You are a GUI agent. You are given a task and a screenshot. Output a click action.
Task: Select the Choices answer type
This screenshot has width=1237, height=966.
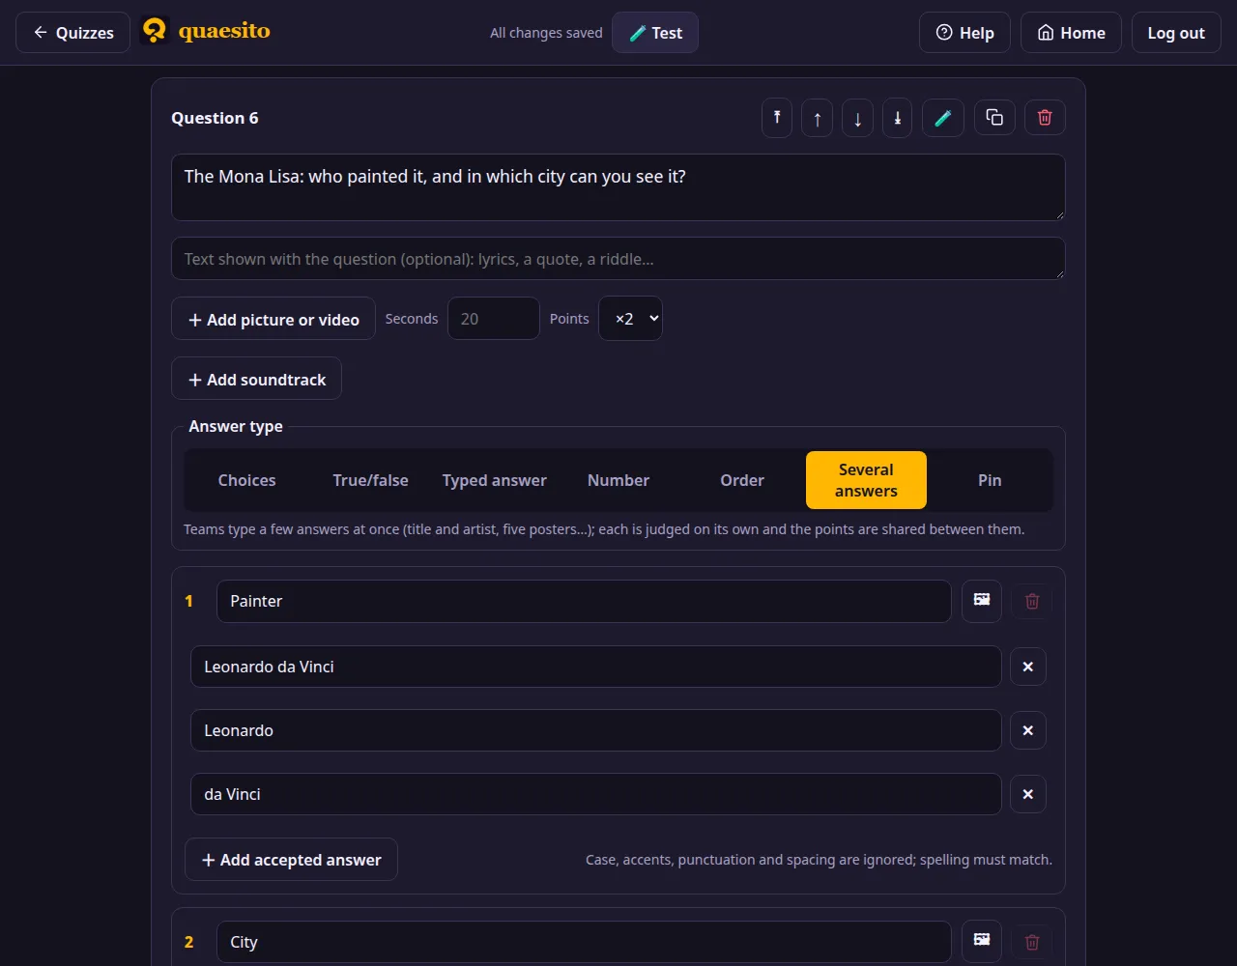click(247, 480)
